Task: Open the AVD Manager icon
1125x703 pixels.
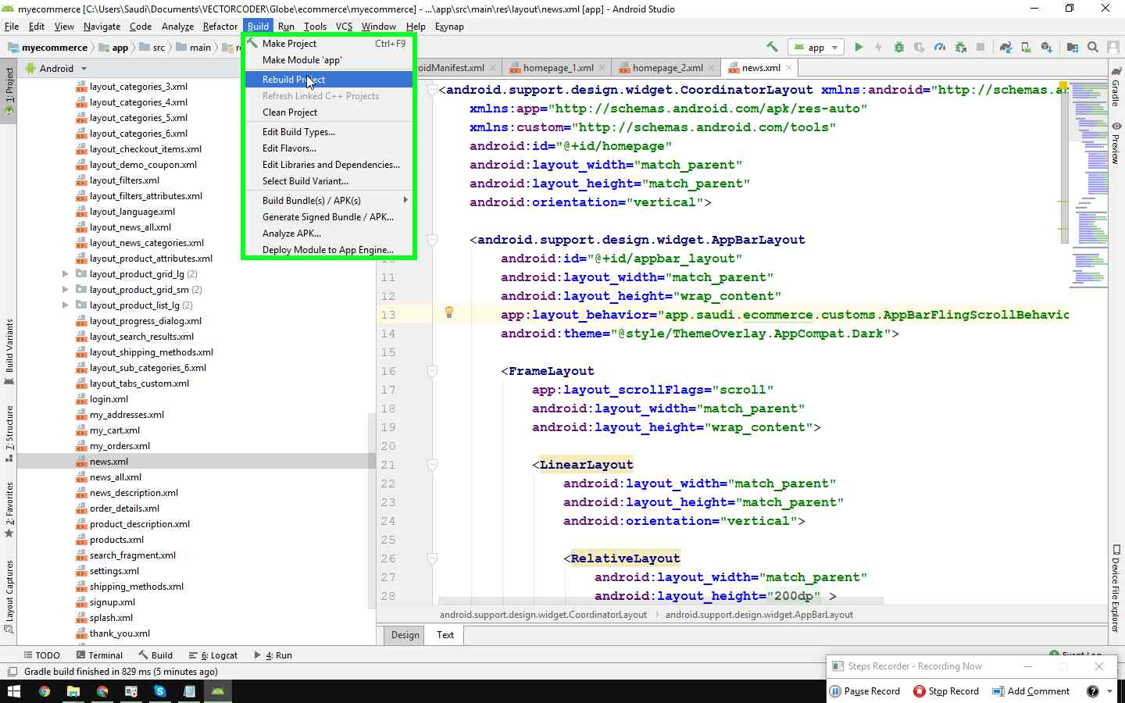Action: tap(1026, 47)
